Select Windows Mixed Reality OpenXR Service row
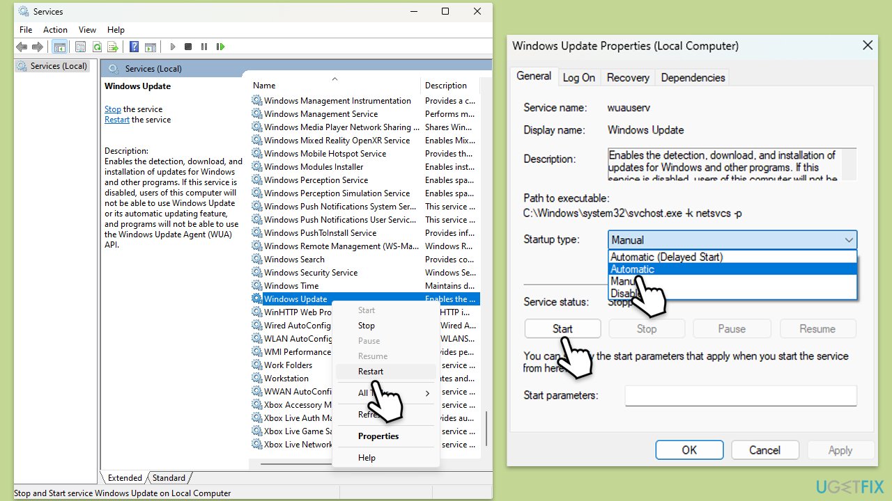This screenshot has height=501, width=892. (365, 141)
